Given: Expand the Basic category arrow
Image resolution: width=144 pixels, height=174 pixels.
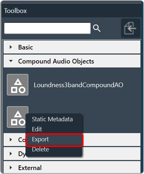Looking at the screenshot, I should click(11, 47).
